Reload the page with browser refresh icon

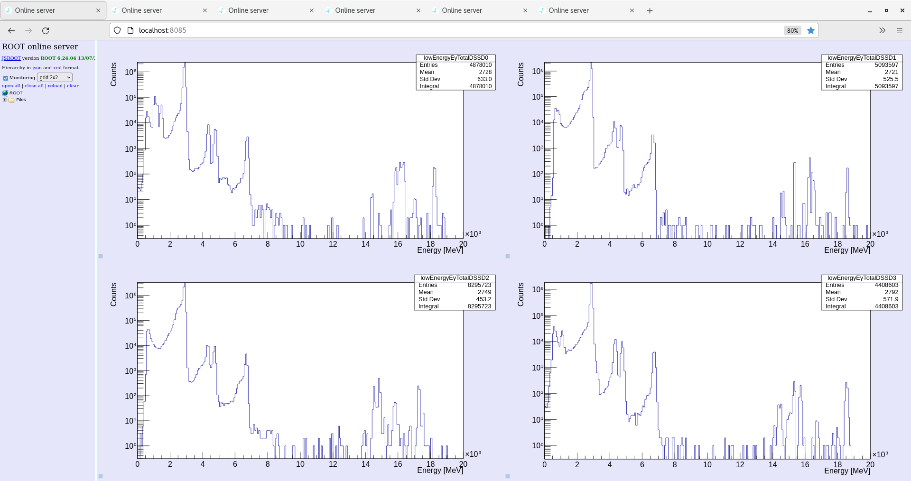(46, 31)
